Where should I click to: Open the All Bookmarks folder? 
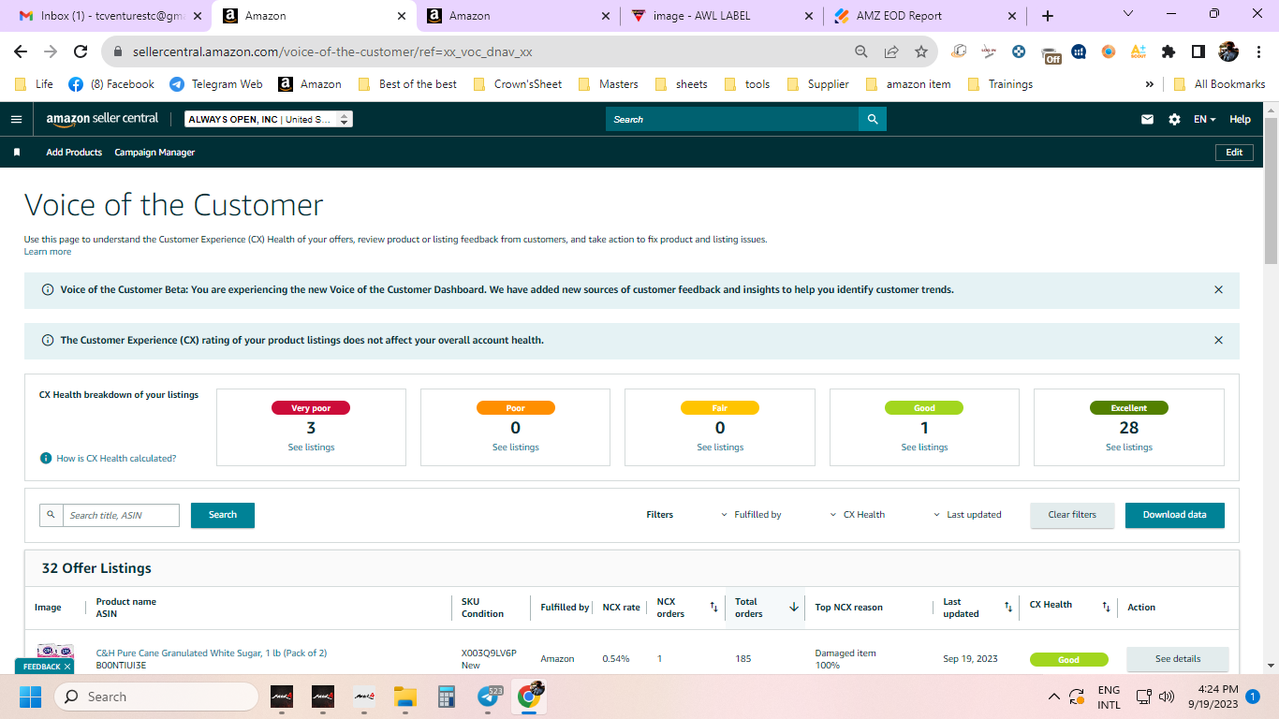pyautogui.click(x=1219, y=84)
